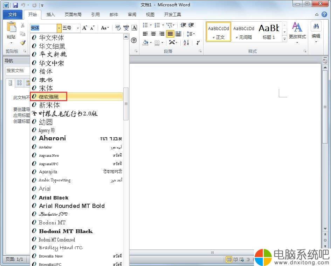Open the Shading dropdown arrow
Screen dimensions: 331x266
151,42
